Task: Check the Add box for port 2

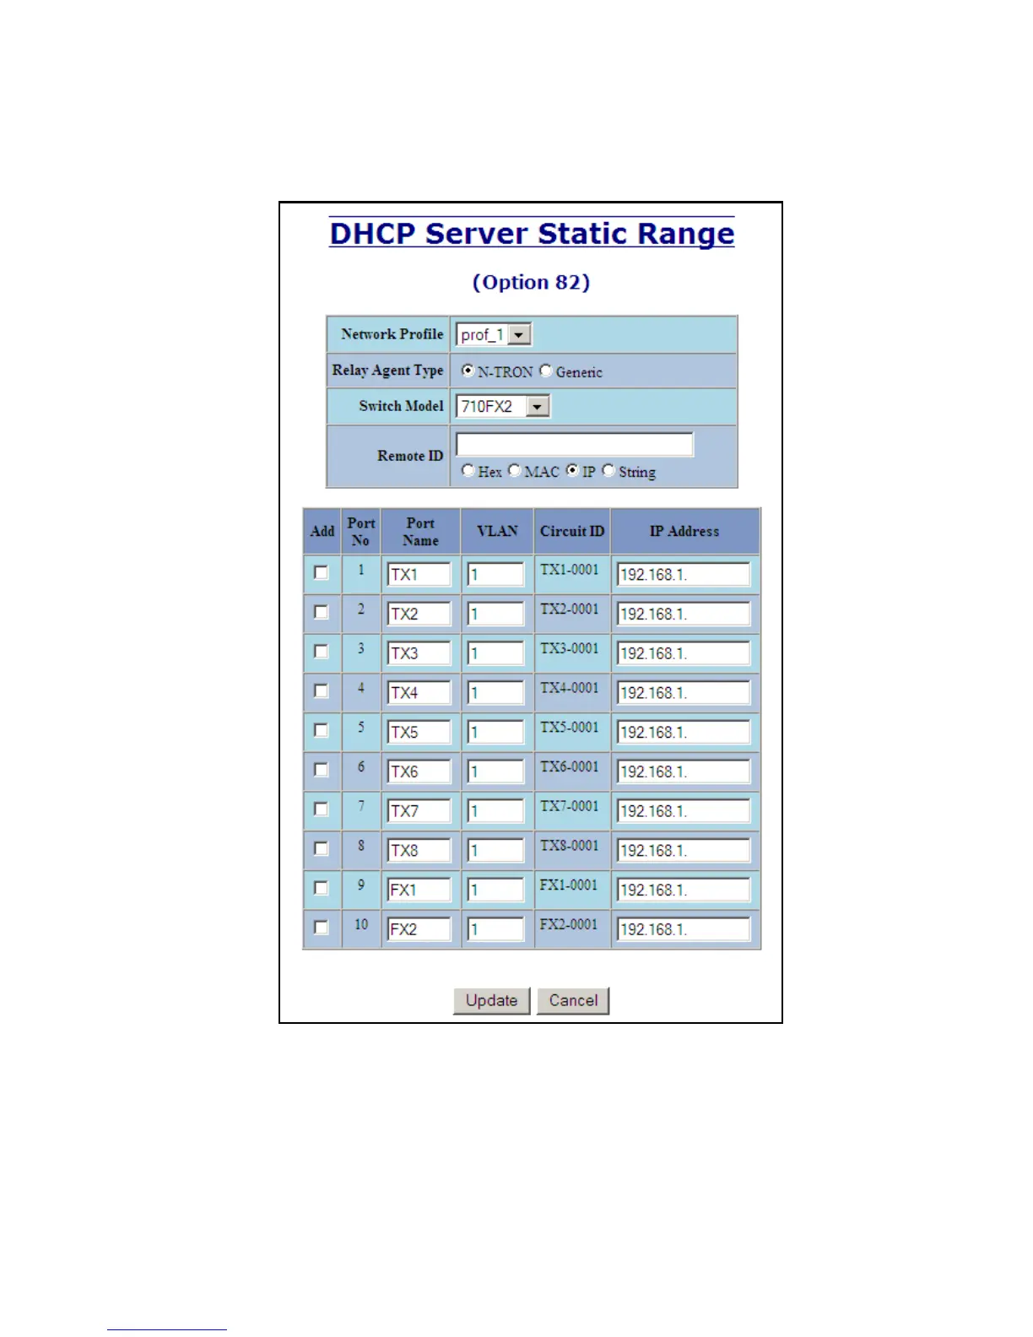Action: click(x=321, y=612)
